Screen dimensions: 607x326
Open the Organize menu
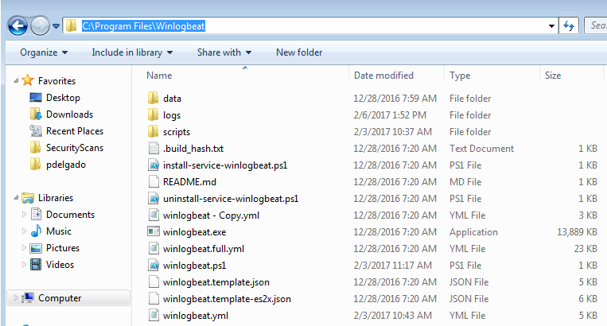click(44, 52)
